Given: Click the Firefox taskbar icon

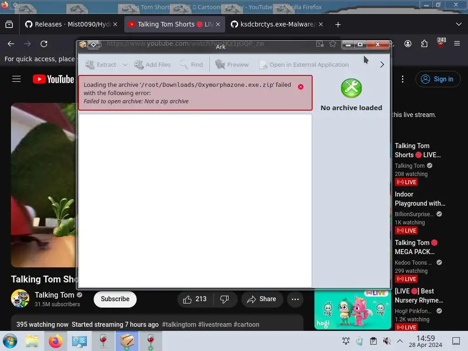Looking at the screenshot, I should click(x=55, y=341).
